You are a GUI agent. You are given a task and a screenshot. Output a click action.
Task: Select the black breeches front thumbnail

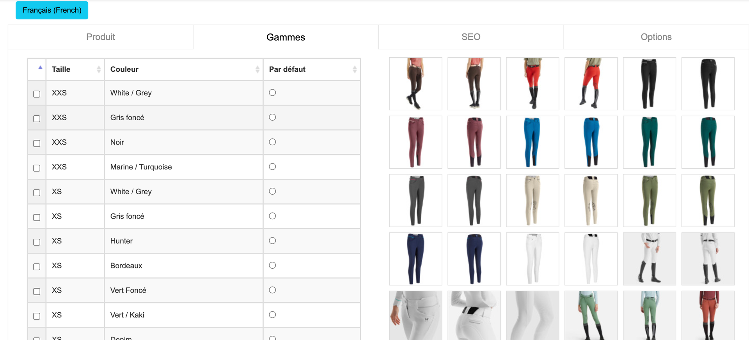pyautogui.click(x=650, y=84)
